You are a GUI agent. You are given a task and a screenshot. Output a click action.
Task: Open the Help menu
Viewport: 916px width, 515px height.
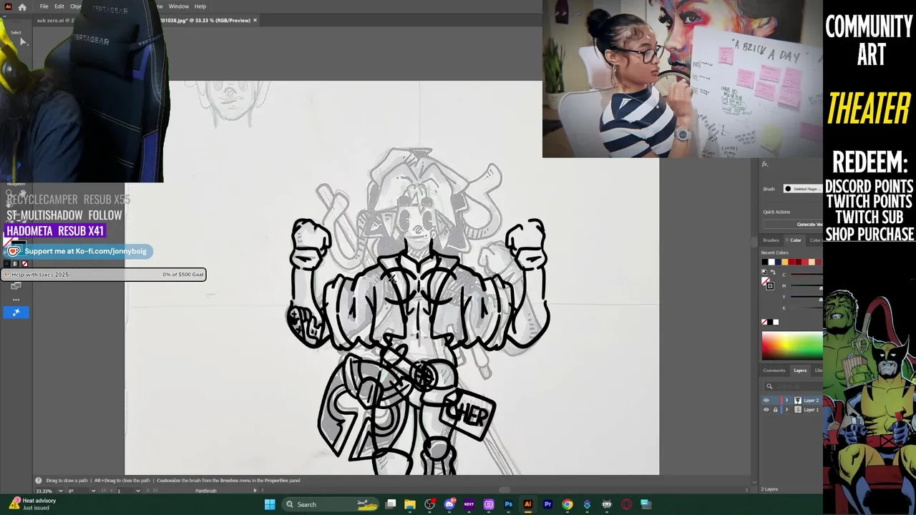[x=200, y=6]
